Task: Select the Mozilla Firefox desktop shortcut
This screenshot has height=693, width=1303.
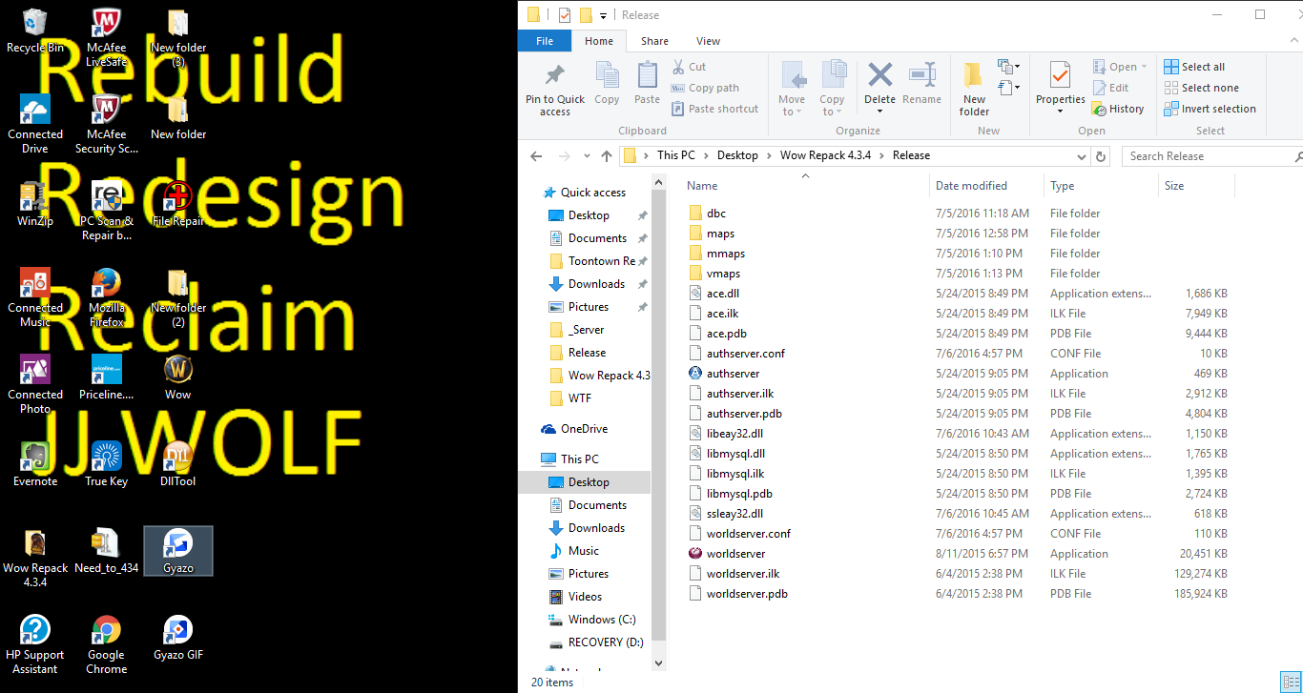Action: (106, 298)
